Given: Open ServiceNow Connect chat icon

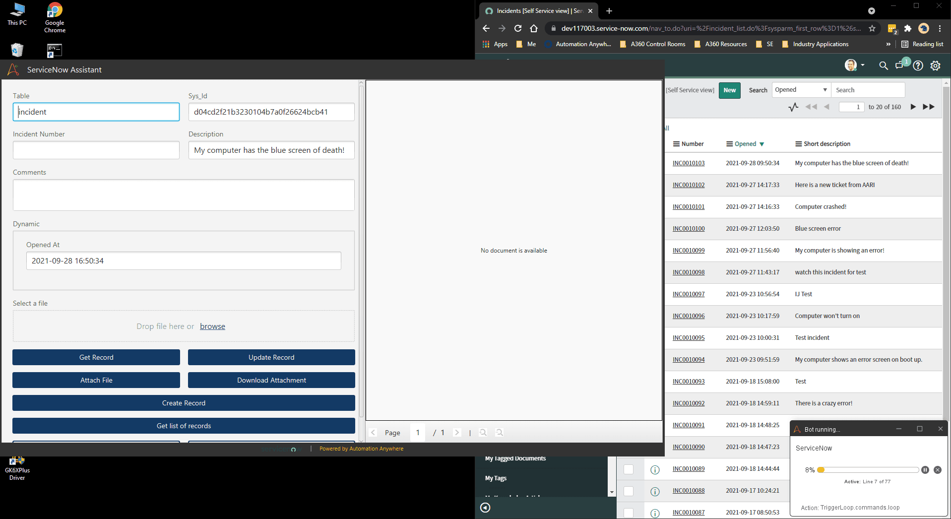Looking at the screenshot, I should tap(900, 65).
